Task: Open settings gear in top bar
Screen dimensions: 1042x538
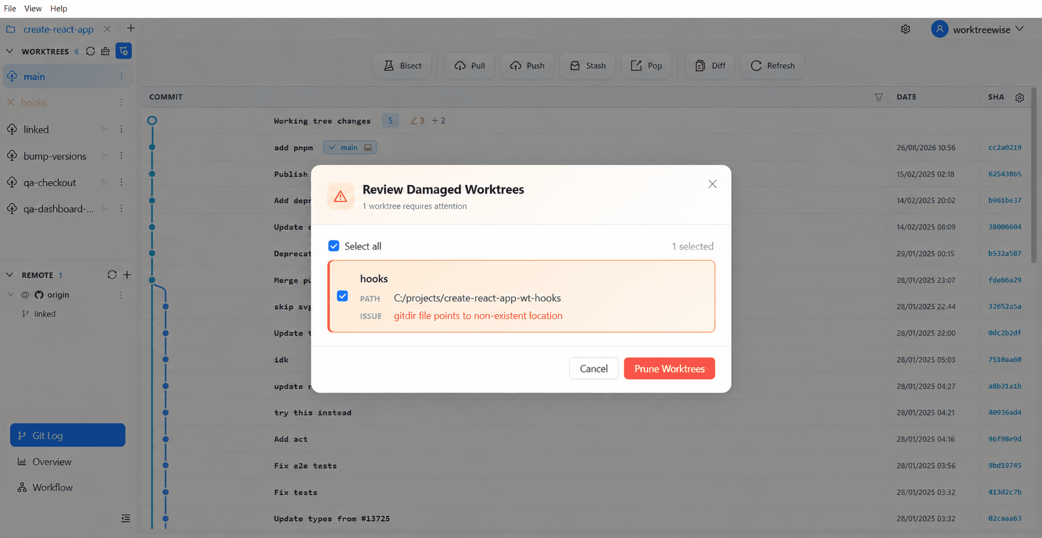Action: click(x=905, y=29)
